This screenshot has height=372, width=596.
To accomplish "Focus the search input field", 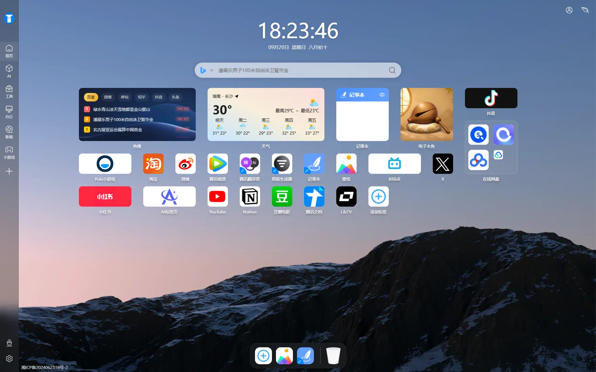I will click(x=301, y=70).
